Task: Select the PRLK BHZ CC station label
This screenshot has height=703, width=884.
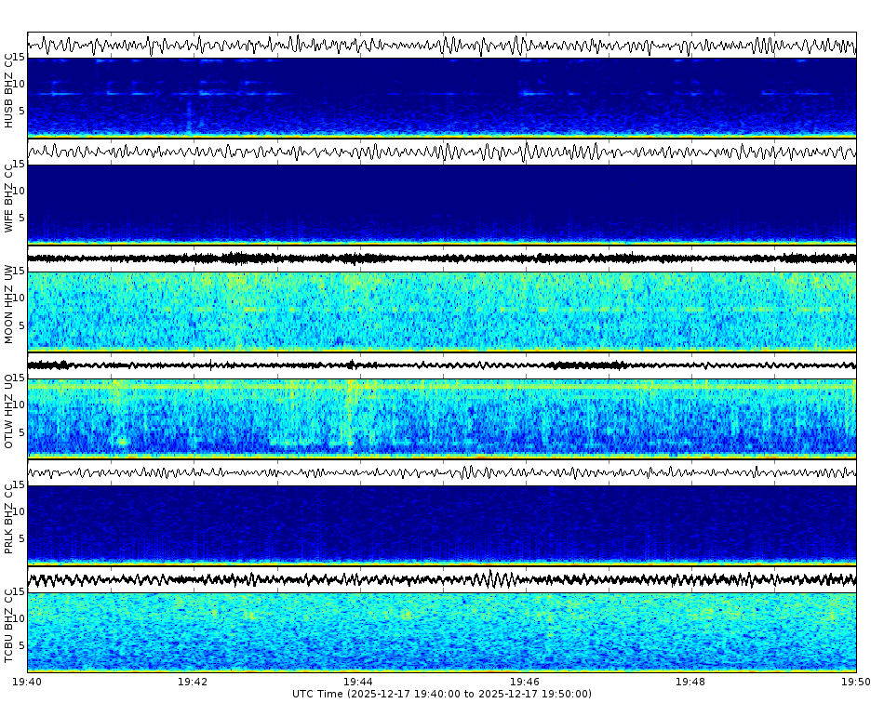Action: [9, 521]
